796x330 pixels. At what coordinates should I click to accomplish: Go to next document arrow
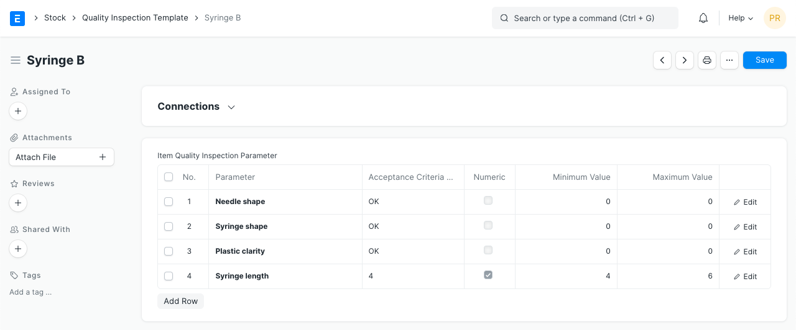pyautogui.click(x=685, y=60)
